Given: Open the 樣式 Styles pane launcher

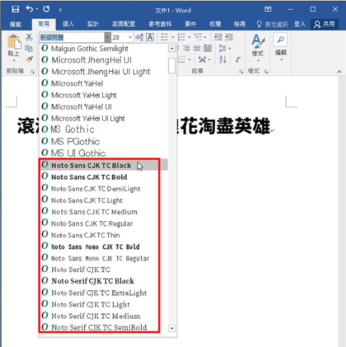Looking at the screenshot, I should click(266, 71).
